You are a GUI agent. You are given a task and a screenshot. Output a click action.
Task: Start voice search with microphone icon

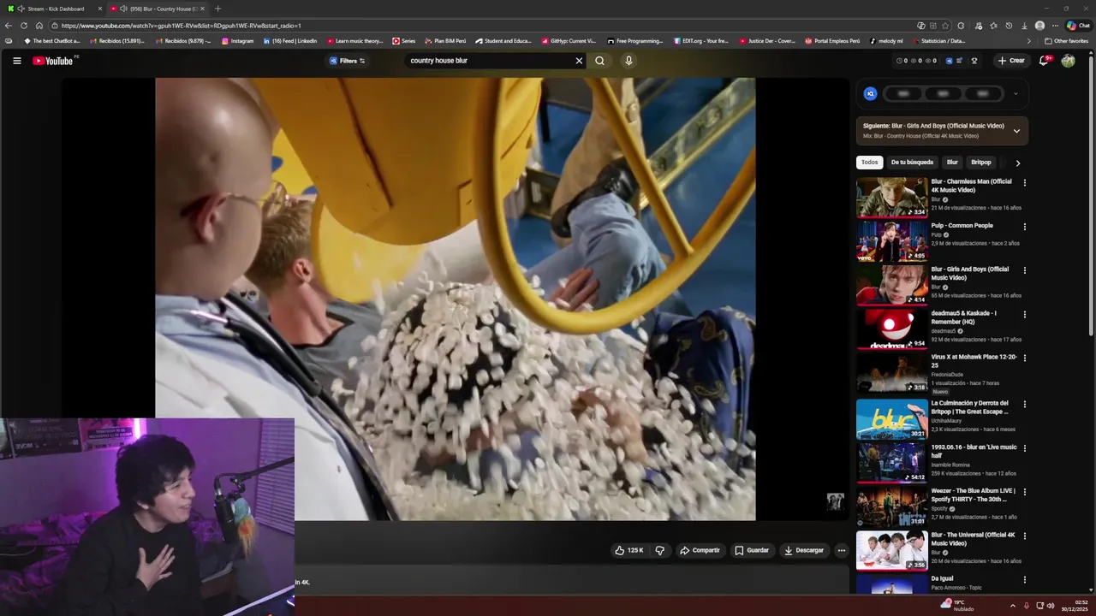(628, 61)
